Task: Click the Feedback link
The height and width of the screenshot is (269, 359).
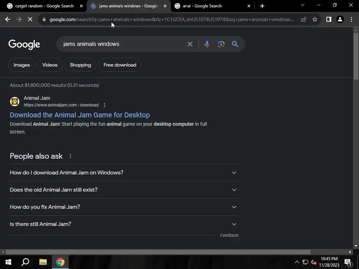Action: (229, 235)
